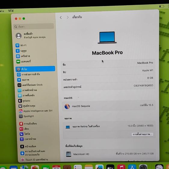Click the Macintosh HD drive icon
This screenshot has height=169, width=169.
pos(69,154)
